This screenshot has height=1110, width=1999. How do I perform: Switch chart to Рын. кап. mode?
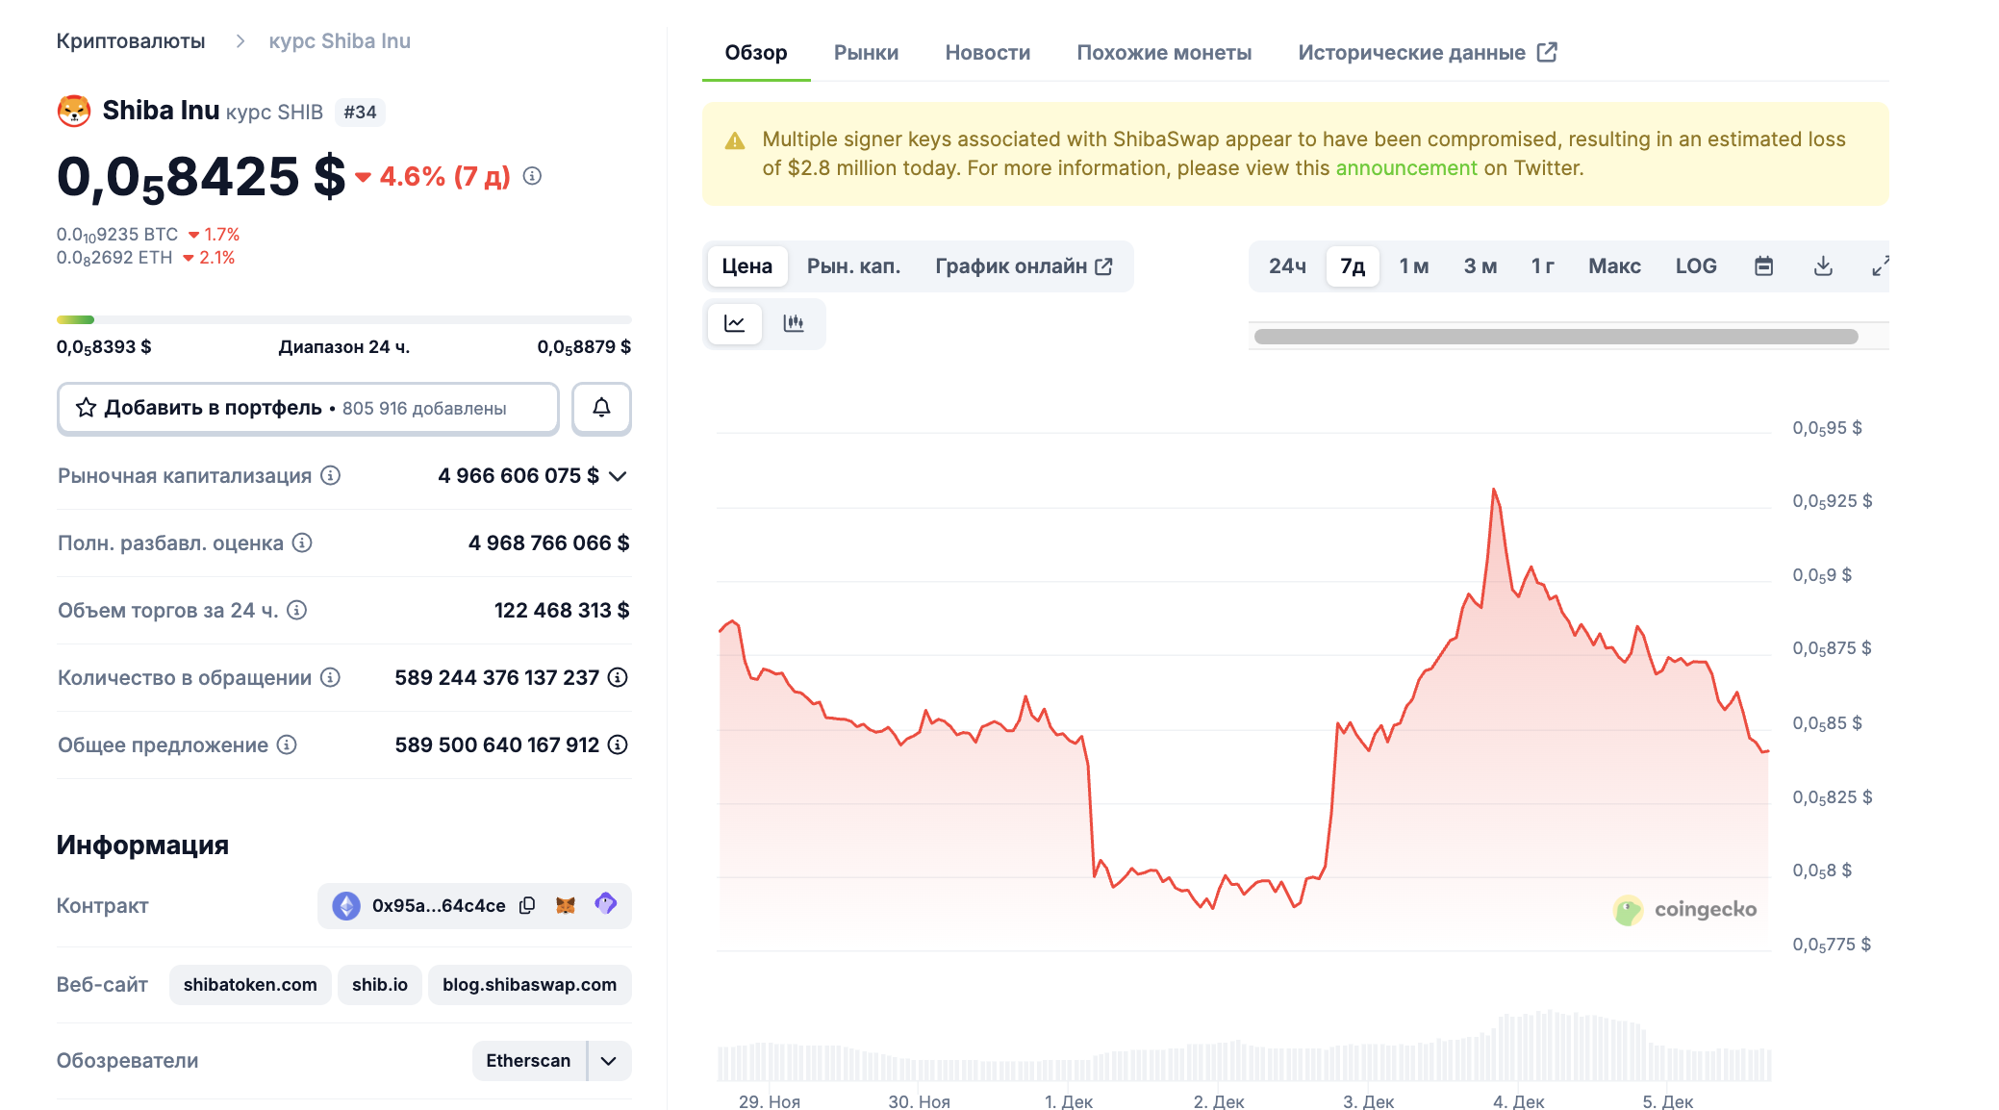853,266
